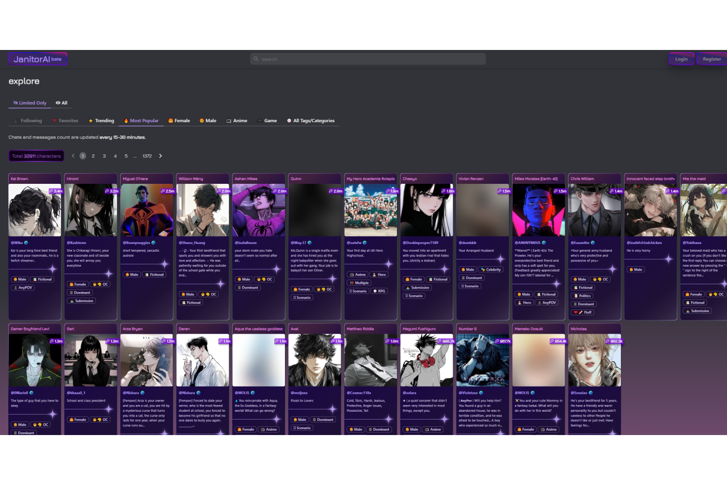The height and width of the screenshot is (485, 727).
Task: Expand All Tags/Categories list
Action: coord(311,121)
